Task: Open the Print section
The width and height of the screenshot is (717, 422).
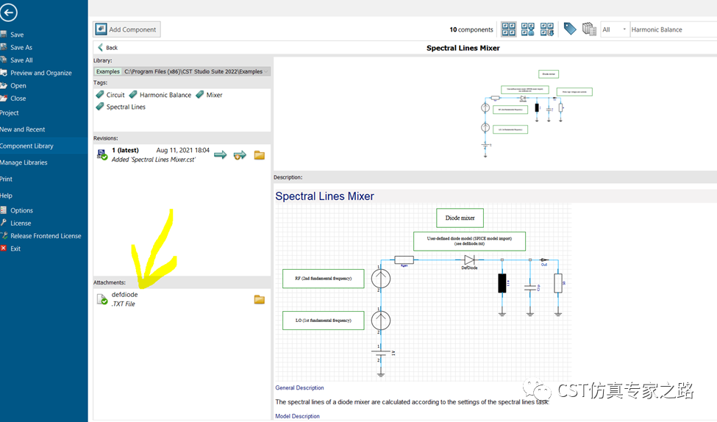Action: pos(6,179)
